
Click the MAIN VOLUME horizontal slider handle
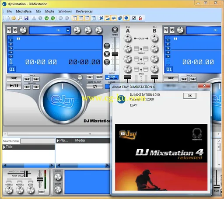(x=26, y=174)
